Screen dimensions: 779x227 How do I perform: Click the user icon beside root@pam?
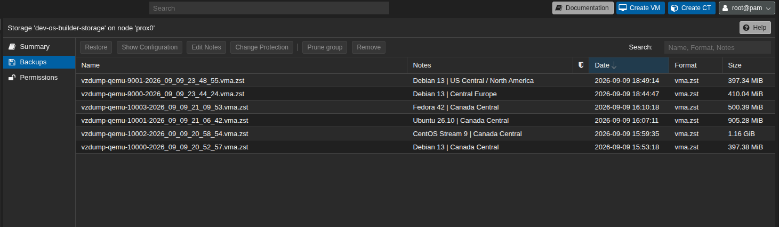coord(725,8)
